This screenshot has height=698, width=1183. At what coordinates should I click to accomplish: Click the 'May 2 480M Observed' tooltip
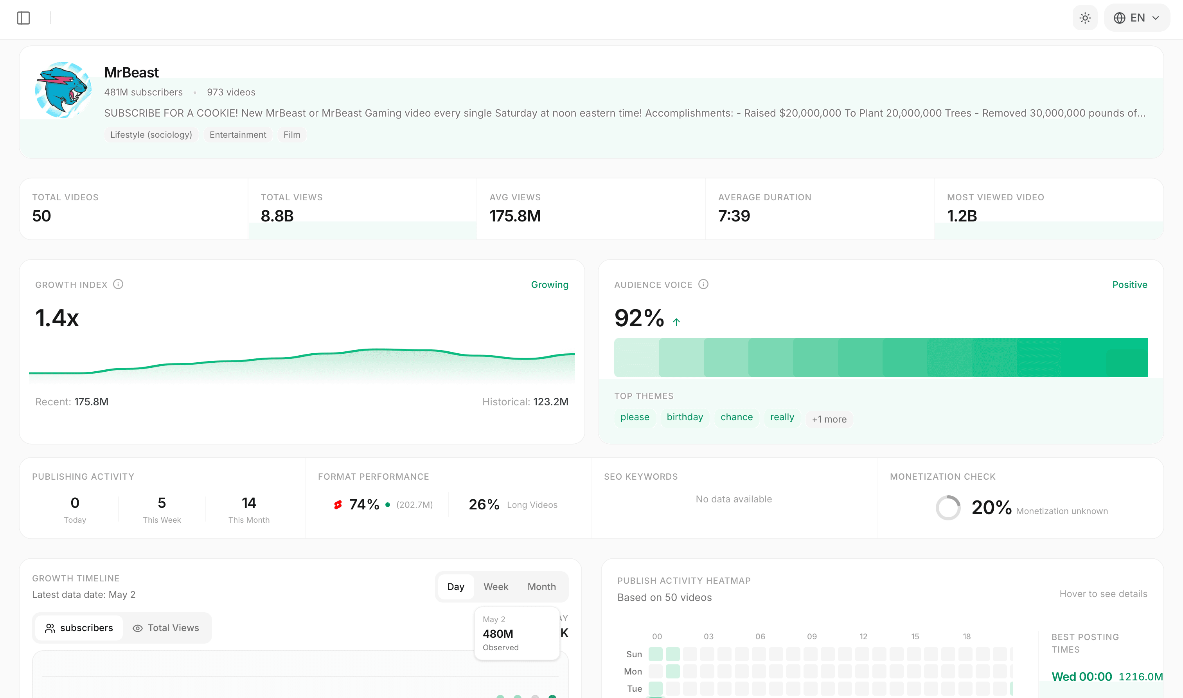[x=517, y=633]
